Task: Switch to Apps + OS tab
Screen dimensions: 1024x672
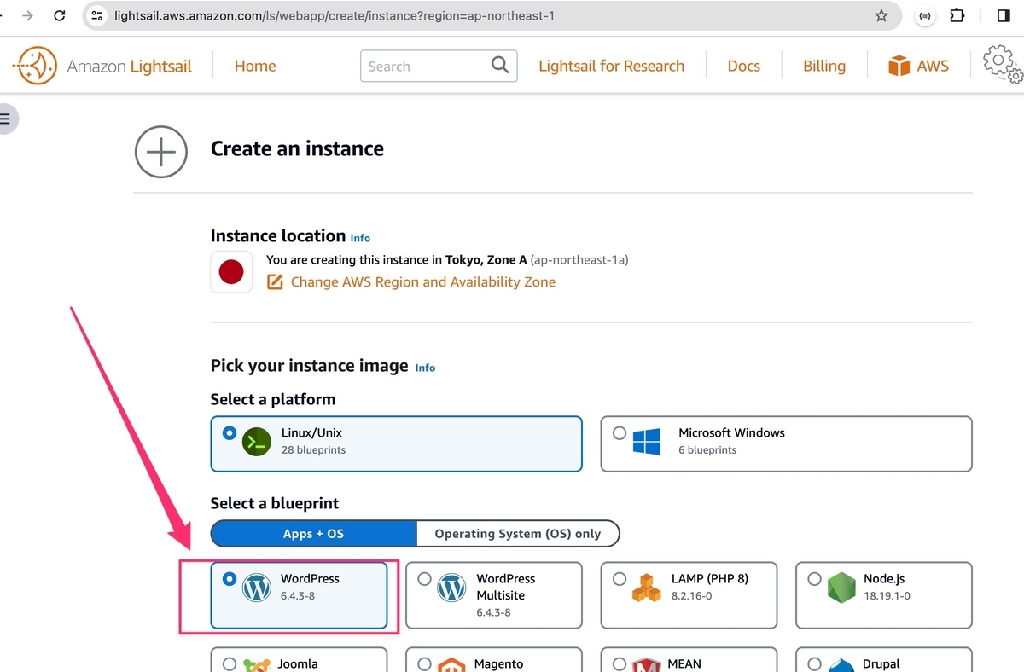Action: click(313, 533)
